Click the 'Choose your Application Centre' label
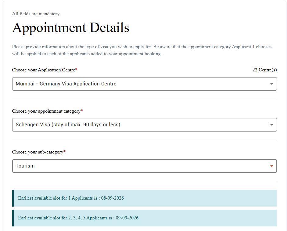This screenshot has width=287, height=231. coord(44,70)
